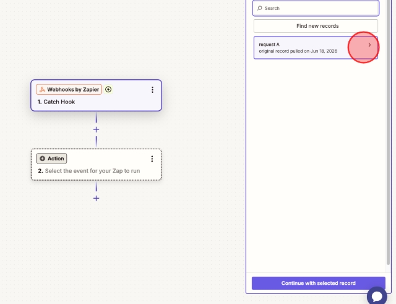The image size is (396, 304).
Task: Click the Action badge on step 2
Action: tap(52, 159)
